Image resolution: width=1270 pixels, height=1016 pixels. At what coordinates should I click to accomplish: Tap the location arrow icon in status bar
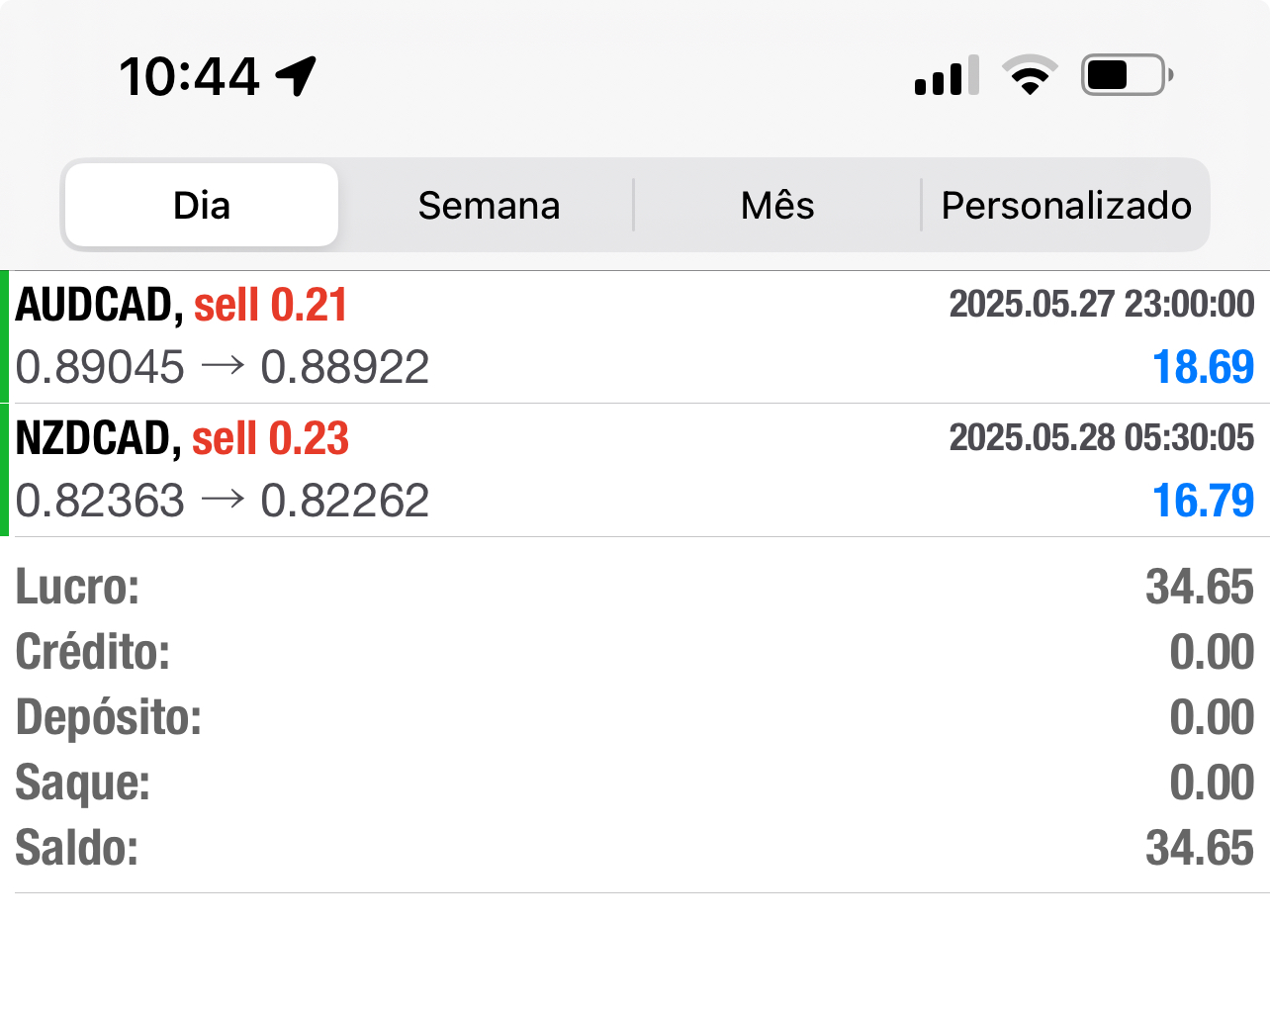[296, 76]
